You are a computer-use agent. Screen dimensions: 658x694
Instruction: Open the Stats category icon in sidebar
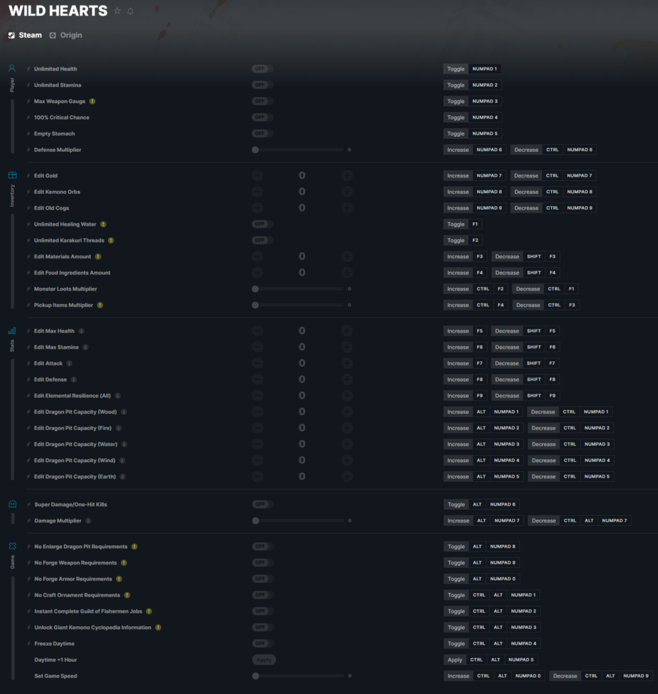[x=12, y=331]
